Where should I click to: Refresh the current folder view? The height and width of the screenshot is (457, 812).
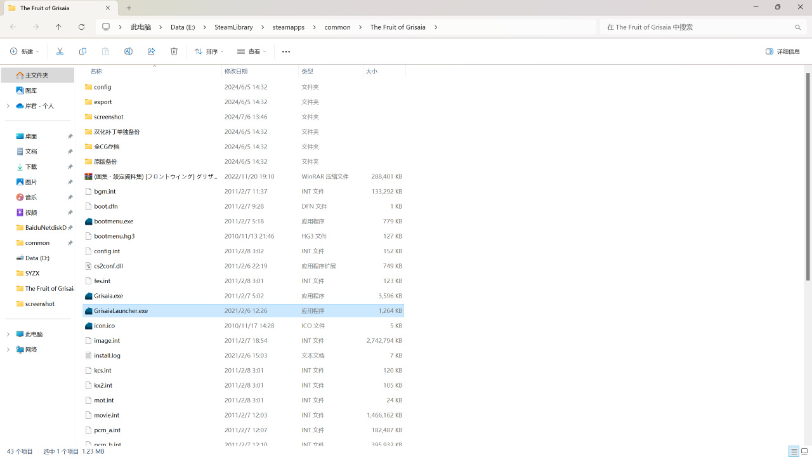tap(81, 27)
